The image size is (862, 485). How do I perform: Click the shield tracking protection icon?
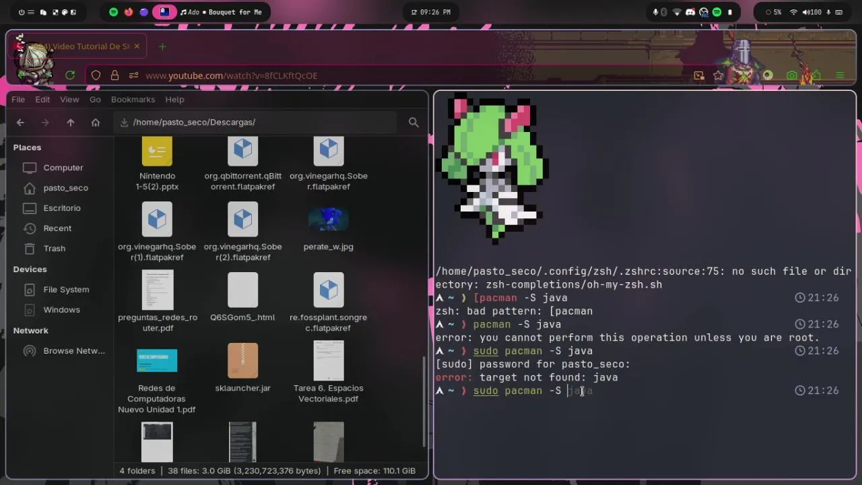point(96,75)
